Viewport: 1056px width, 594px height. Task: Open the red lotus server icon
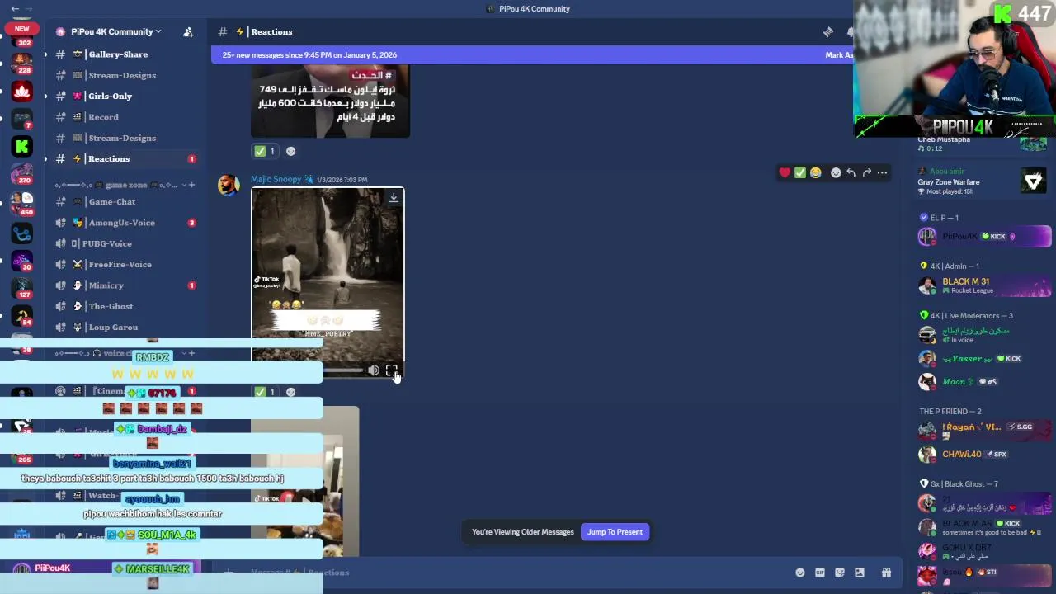(x=22, y=91)
